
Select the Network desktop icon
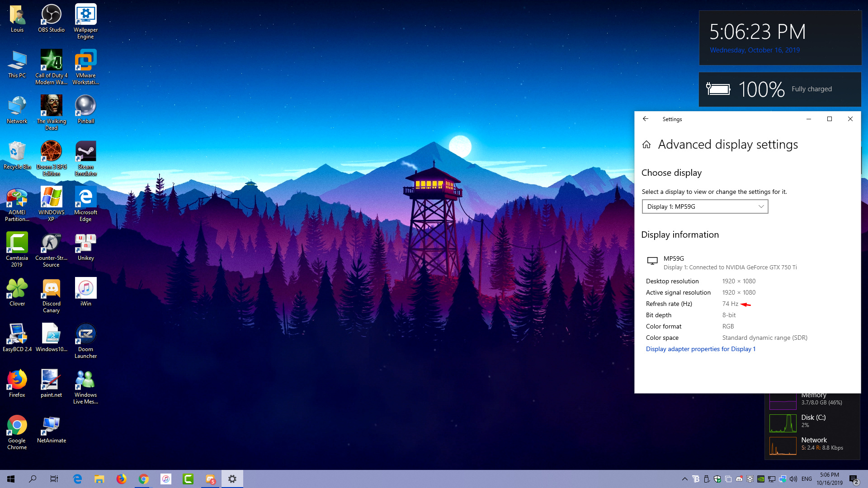point(17,109)
